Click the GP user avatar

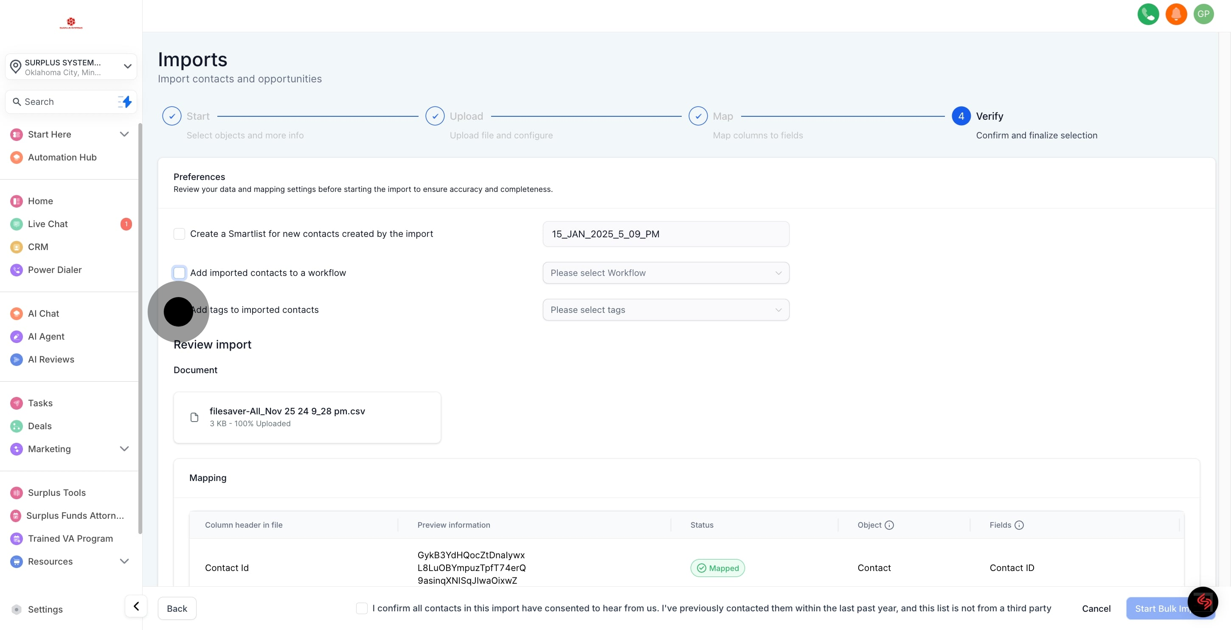point(1203,14)
